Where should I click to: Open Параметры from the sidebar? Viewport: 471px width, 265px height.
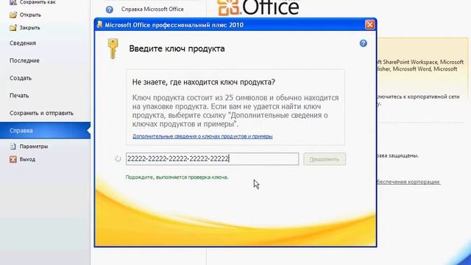click(34, 146)
